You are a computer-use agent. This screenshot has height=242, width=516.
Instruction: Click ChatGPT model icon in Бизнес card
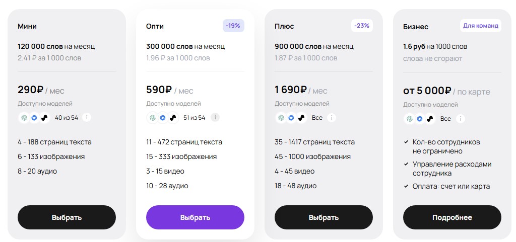click(x=409, y=119)
